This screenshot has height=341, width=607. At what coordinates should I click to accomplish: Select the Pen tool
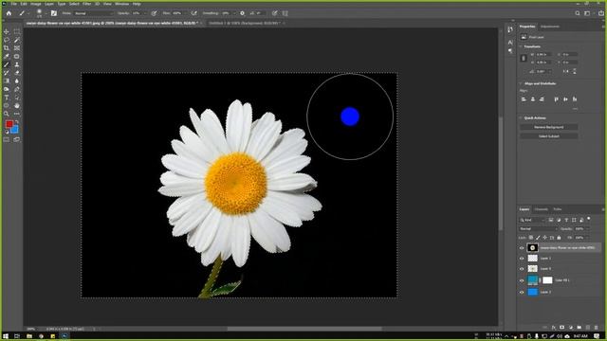click(x=17, y=89)
